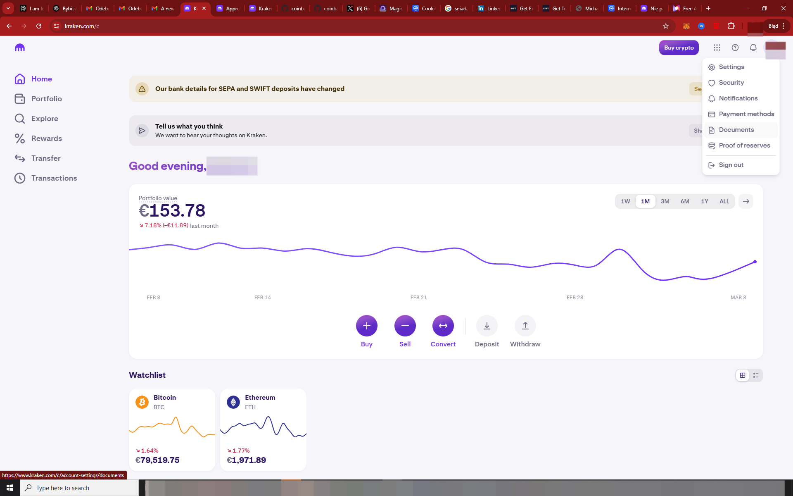Click the Kraken logo icon
The height and width of the screenshot is (496, 793).
click(20, 48)
